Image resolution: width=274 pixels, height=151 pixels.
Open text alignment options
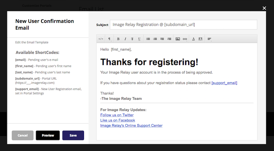coord(209,39)
